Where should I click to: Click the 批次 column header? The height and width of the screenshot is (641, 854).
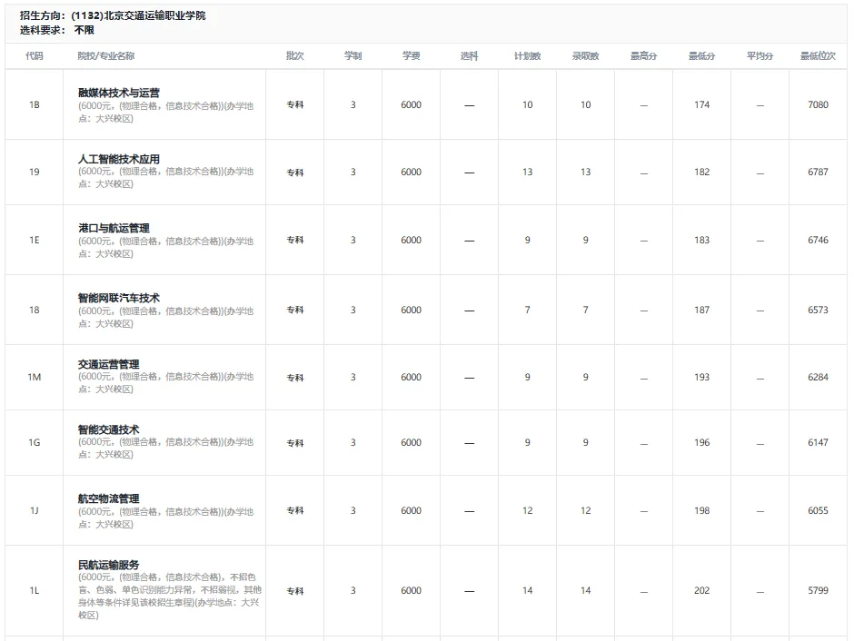pos(294,56)
